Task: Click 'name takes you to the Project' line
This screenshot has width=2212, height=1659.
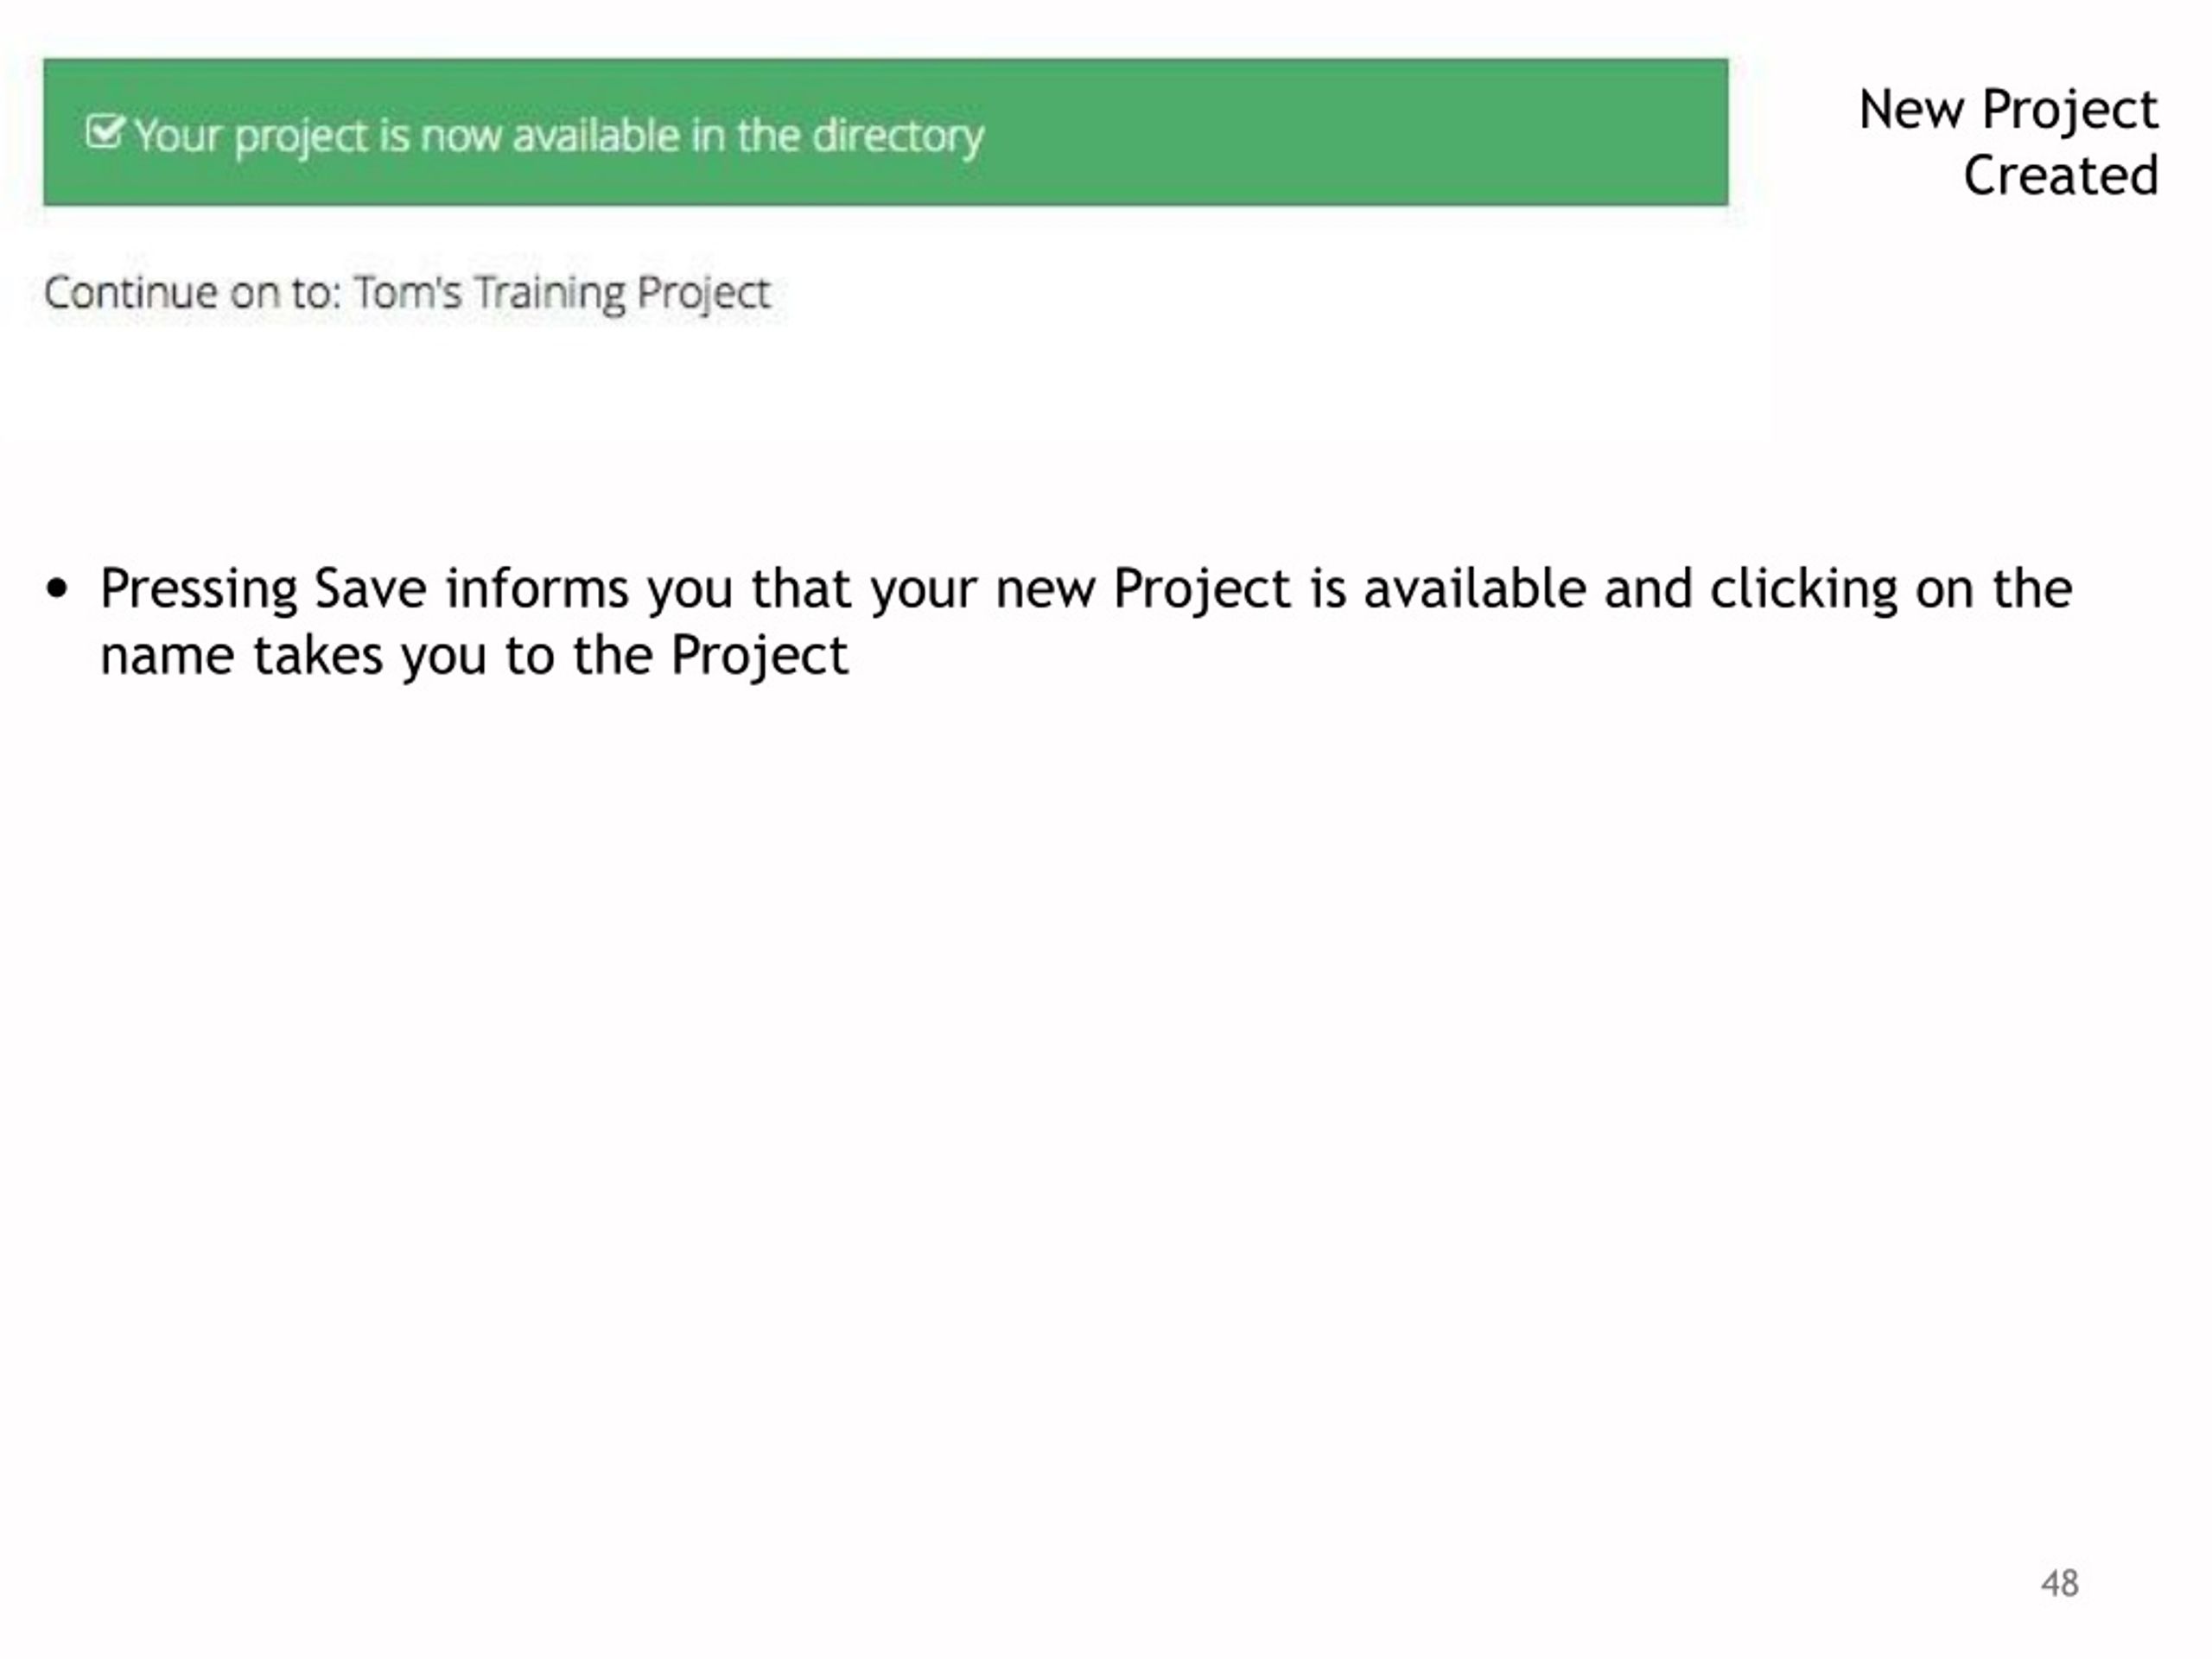Action: [474, 656]
